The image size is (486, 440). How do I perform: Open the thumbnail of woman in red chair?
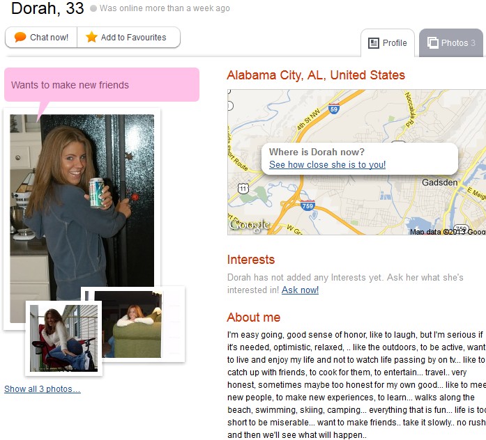64,338
